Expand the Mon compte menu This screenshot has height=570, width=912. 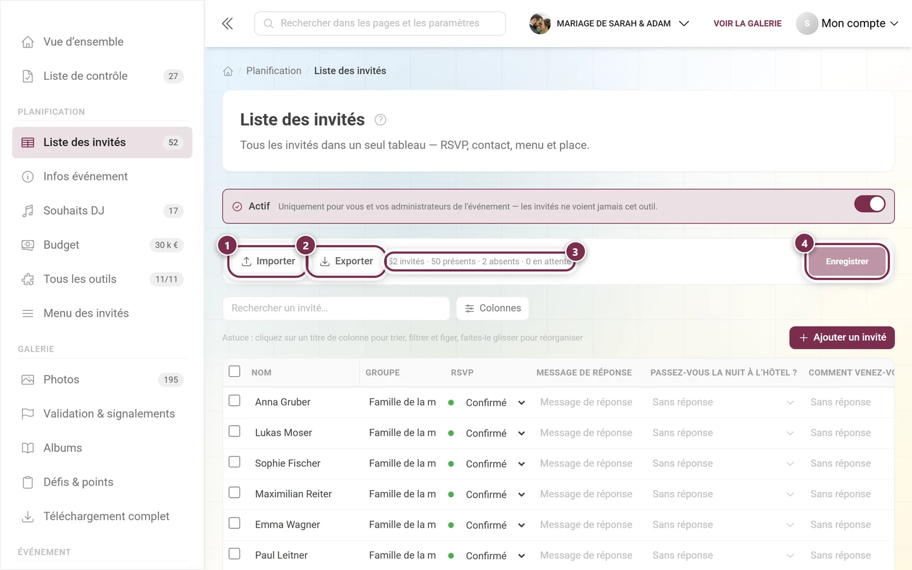847,23
